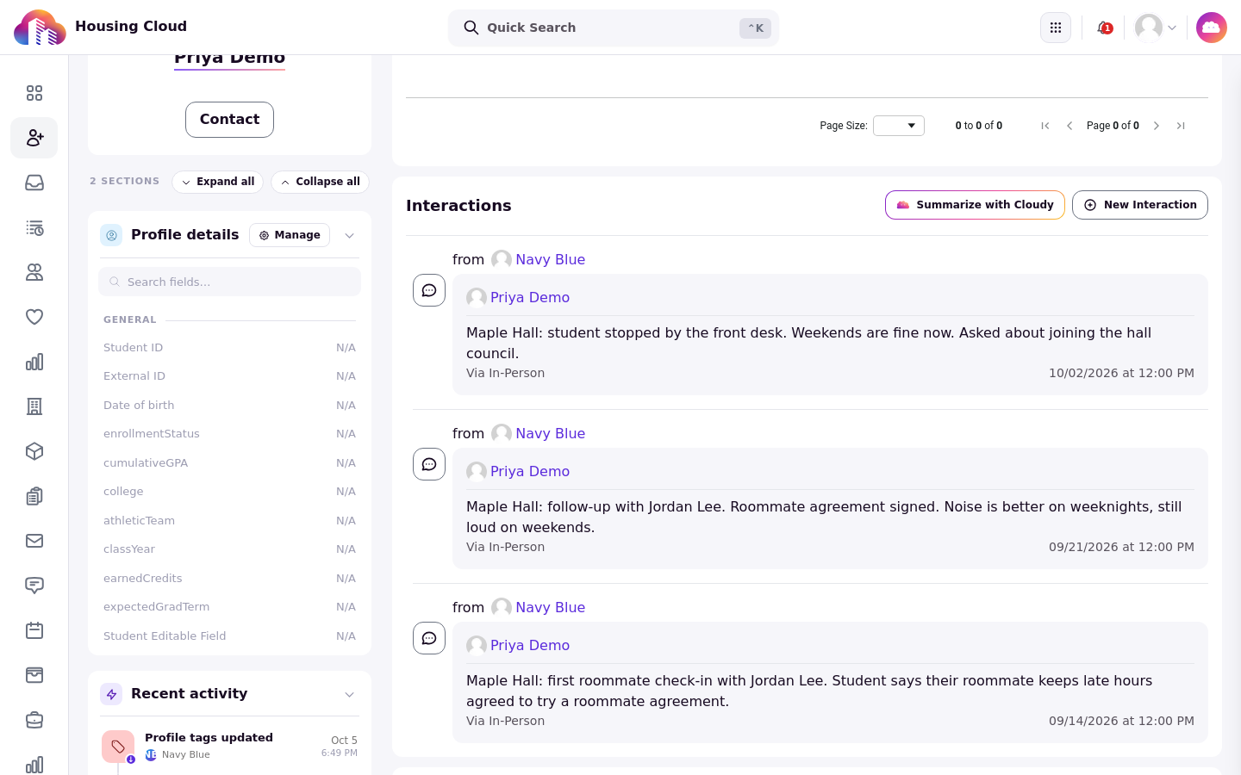
Task: Open the dashboard grid icon in sidebar
Action: click(34, 93)
